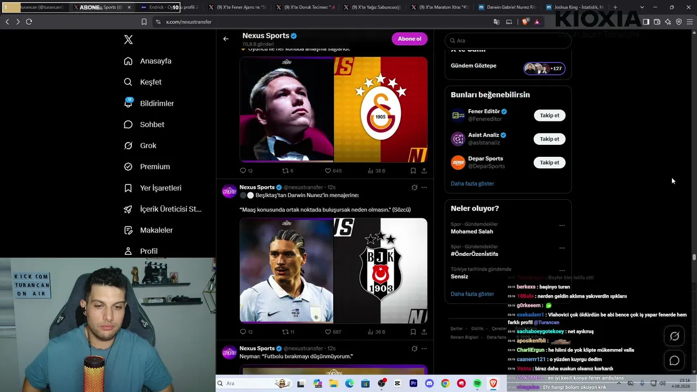
Task: Open Yer İşaretleri bookmarks
Action: (152, 188)
